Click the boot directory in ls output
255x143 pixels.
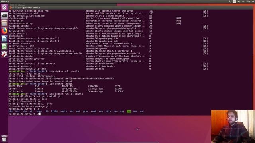tap(18, 111)
